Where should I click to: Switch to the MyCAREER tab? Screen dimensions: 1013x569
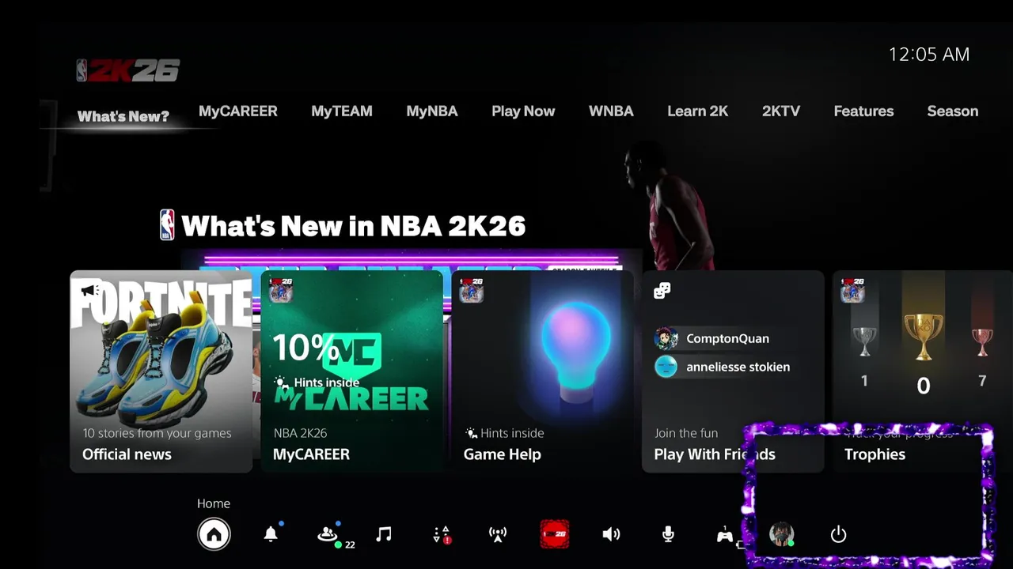(238, 111)
